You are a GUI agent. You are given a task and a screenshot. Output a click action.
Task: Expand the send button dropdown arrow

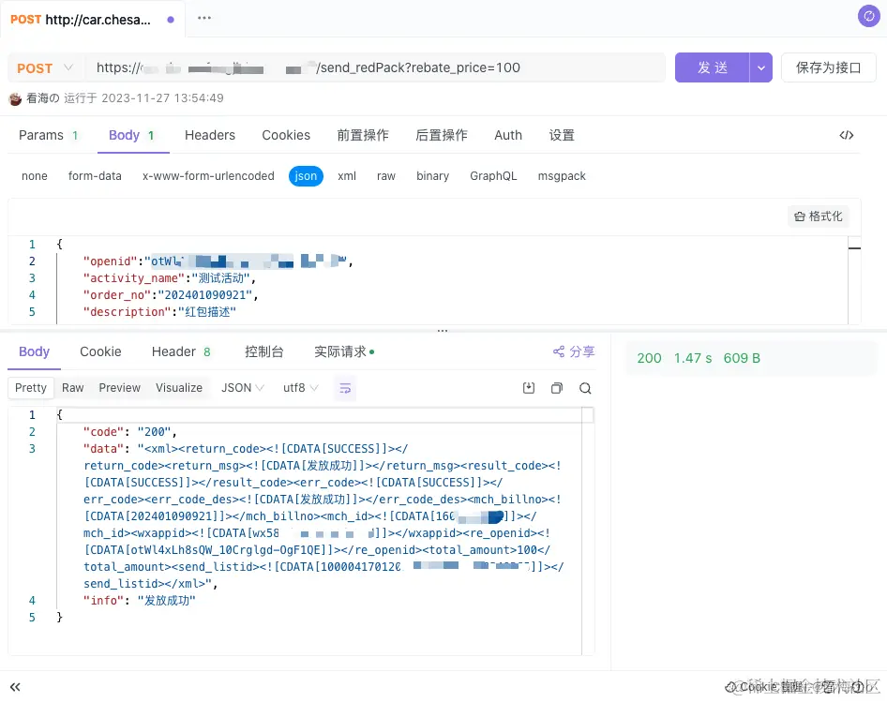761,67
